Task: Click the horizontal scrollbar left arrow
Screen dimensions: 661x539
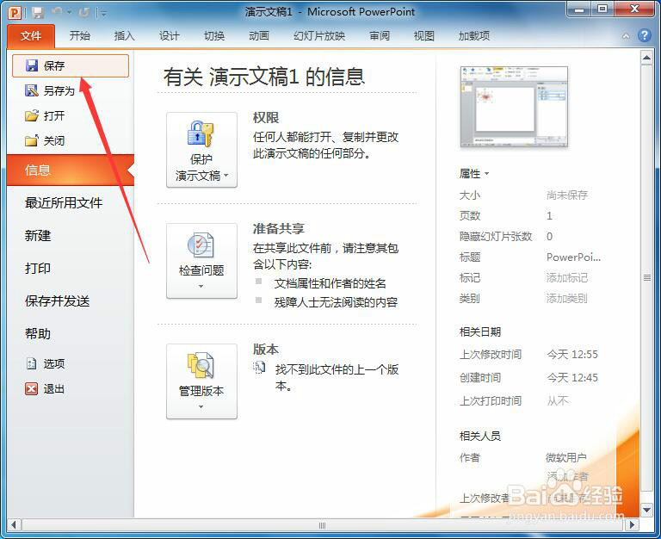Action: click(x=14, y=525)
